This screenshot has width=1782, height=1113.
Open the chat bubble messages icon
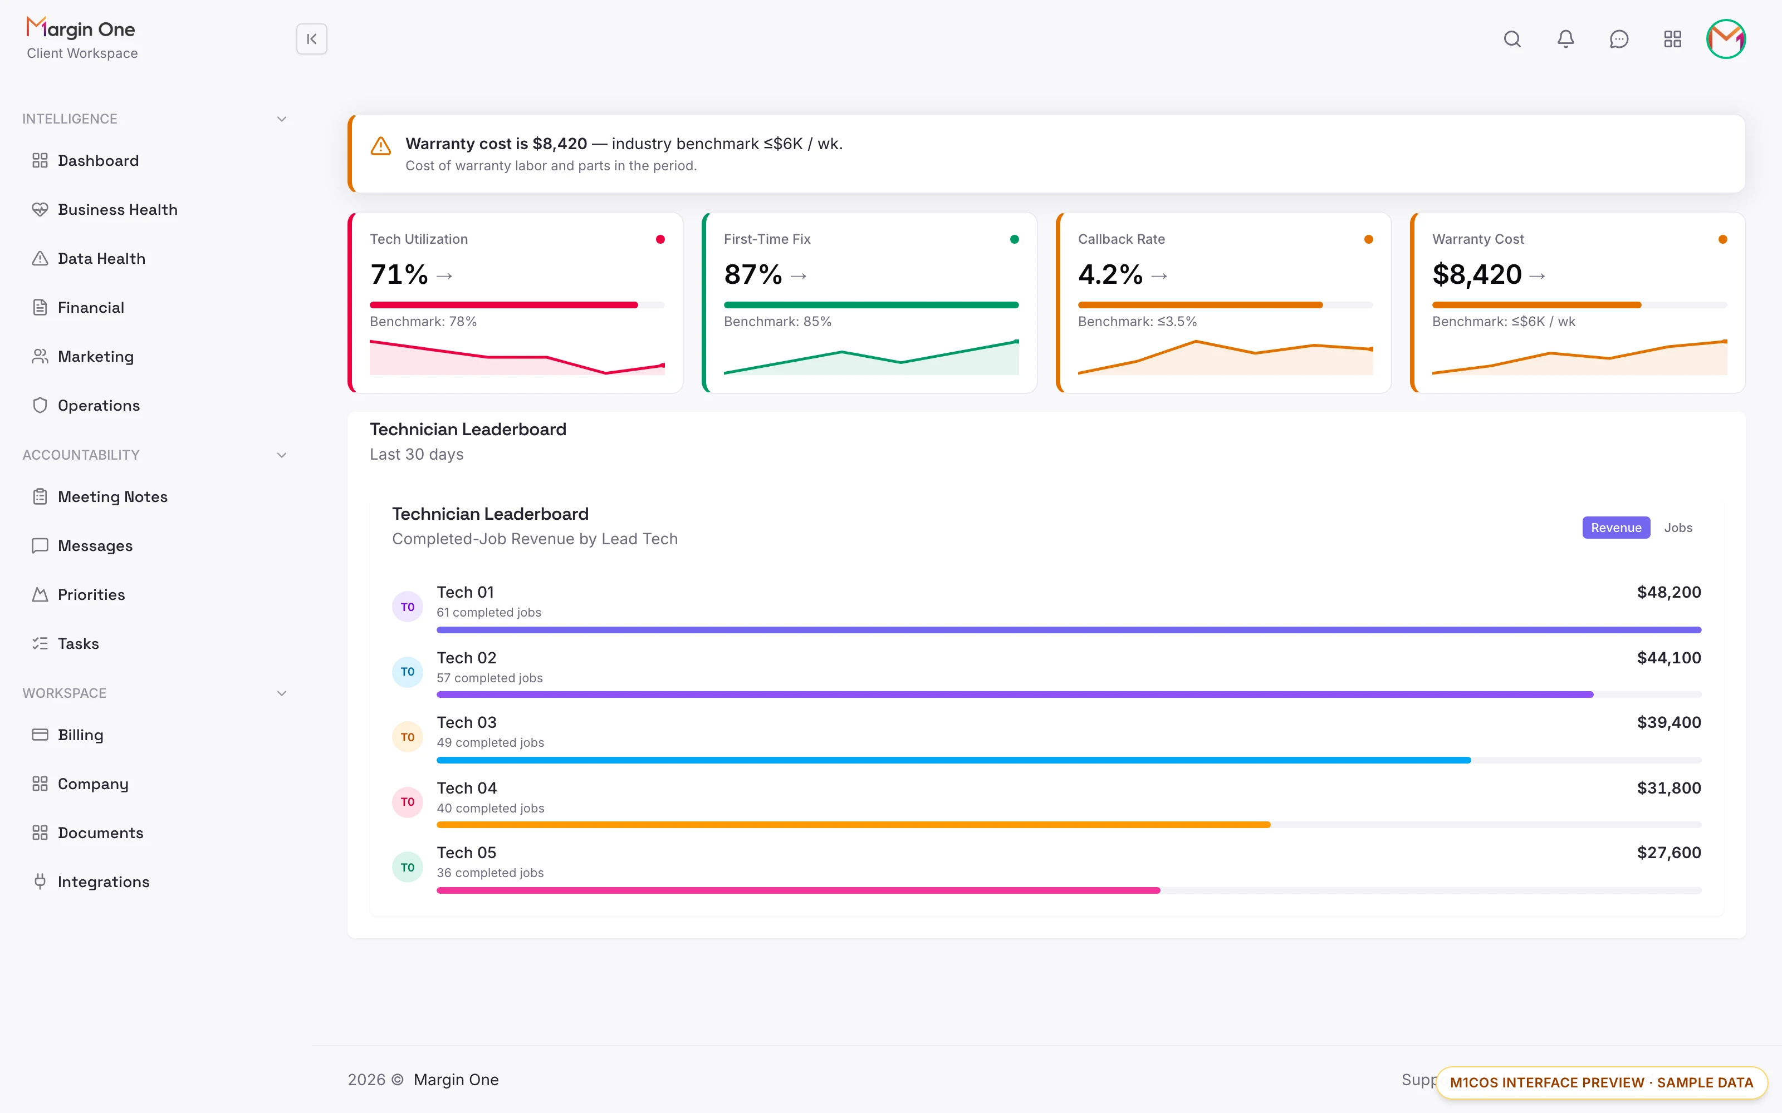(x=1618, y=39)
